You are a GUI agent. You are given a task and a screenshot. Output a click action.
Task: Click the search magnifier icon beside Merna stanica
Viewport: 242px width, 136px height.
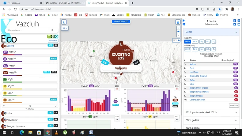[52, 30]
